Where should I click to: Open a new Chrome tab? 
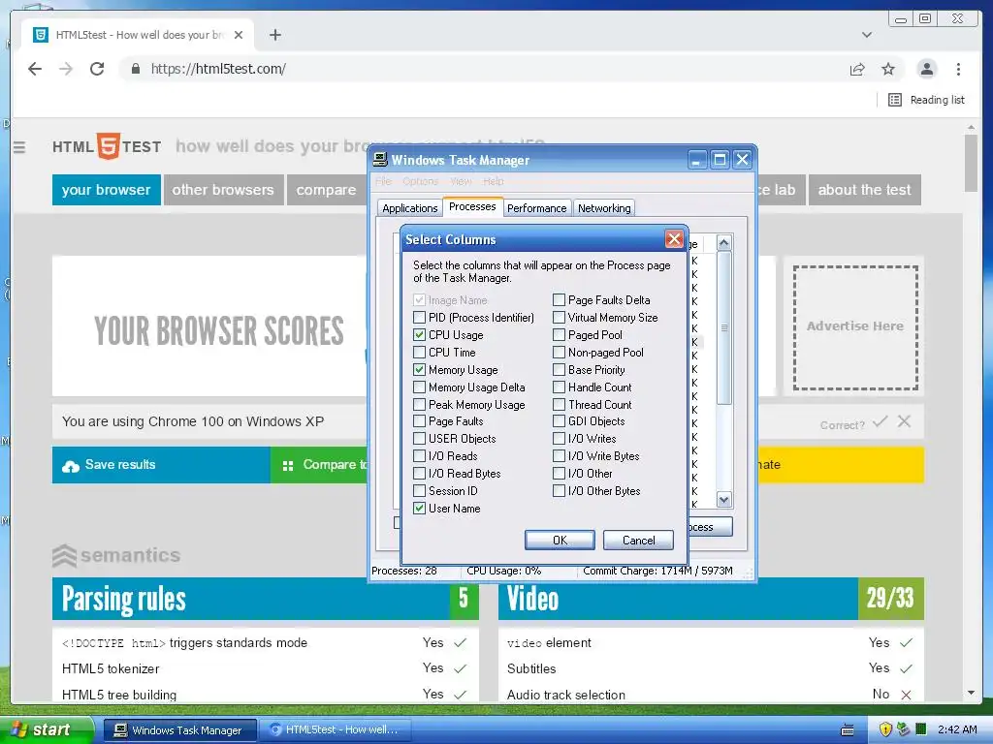(274, 35)
